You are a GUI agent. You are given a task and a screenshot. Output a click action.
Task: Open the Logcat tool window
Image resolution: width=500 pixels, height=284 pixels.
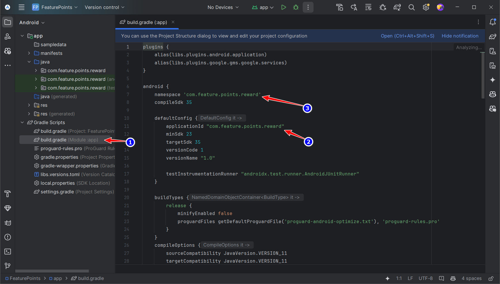tap(8, 223)
